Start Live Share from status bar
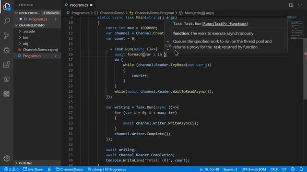The width and height of the screenshot is (307, 172). 33,169
